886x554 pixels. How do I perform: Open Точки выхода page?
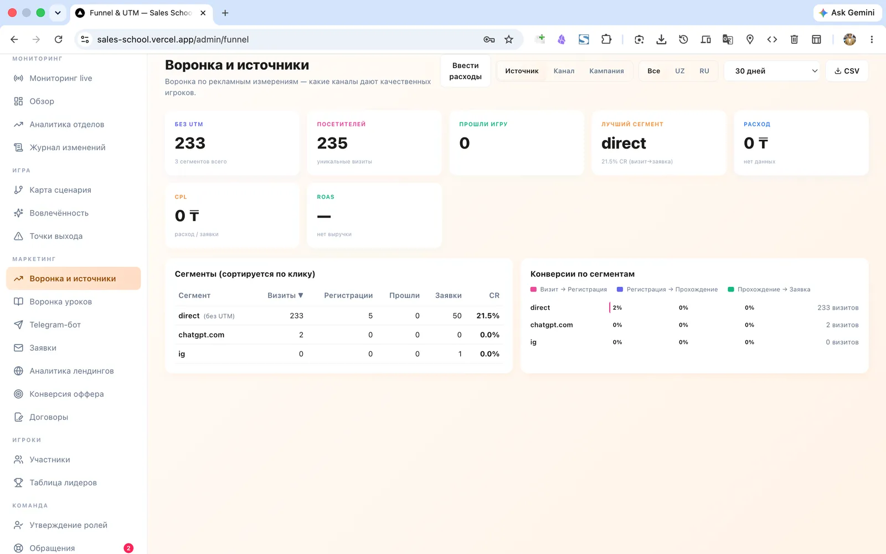tap(73, 236)
